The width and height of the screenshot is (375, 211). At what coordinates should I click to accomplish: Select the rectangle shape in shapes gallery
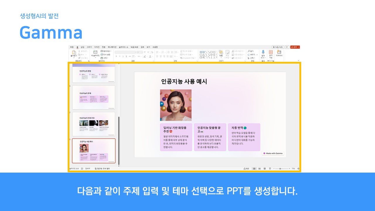click(x=211, y=52)
